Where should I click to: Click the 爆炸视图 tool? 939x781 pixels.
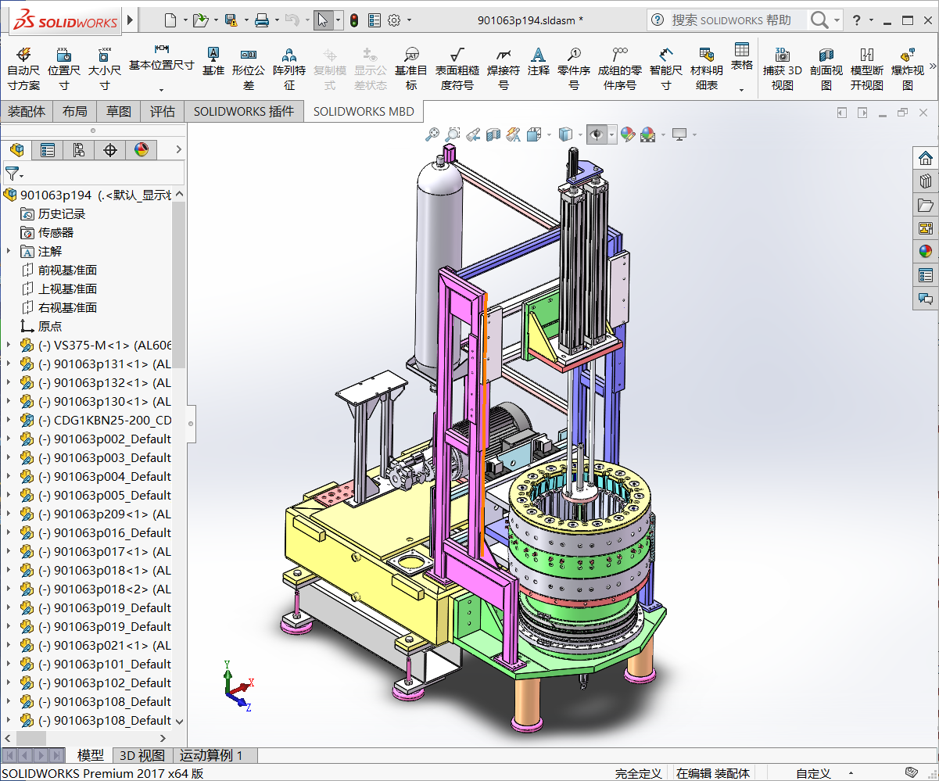[907, 66]
